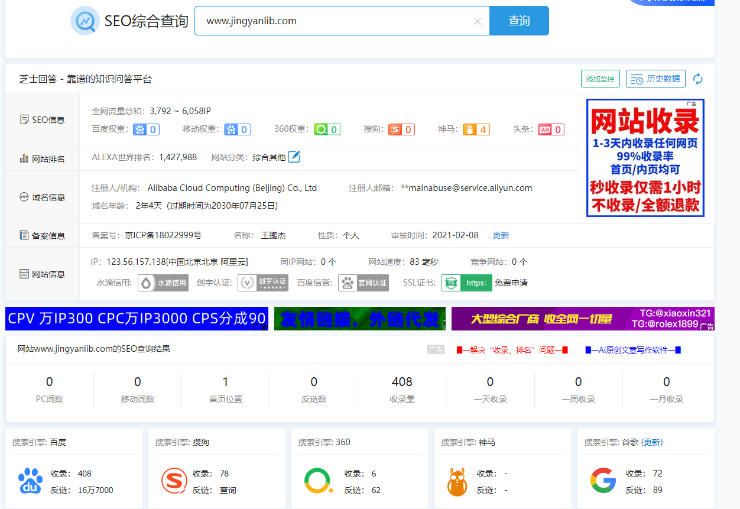Screen dimensions: 740x509
Task: Click the mobile weight badge next to 移动权重
Action: (237, 129)
